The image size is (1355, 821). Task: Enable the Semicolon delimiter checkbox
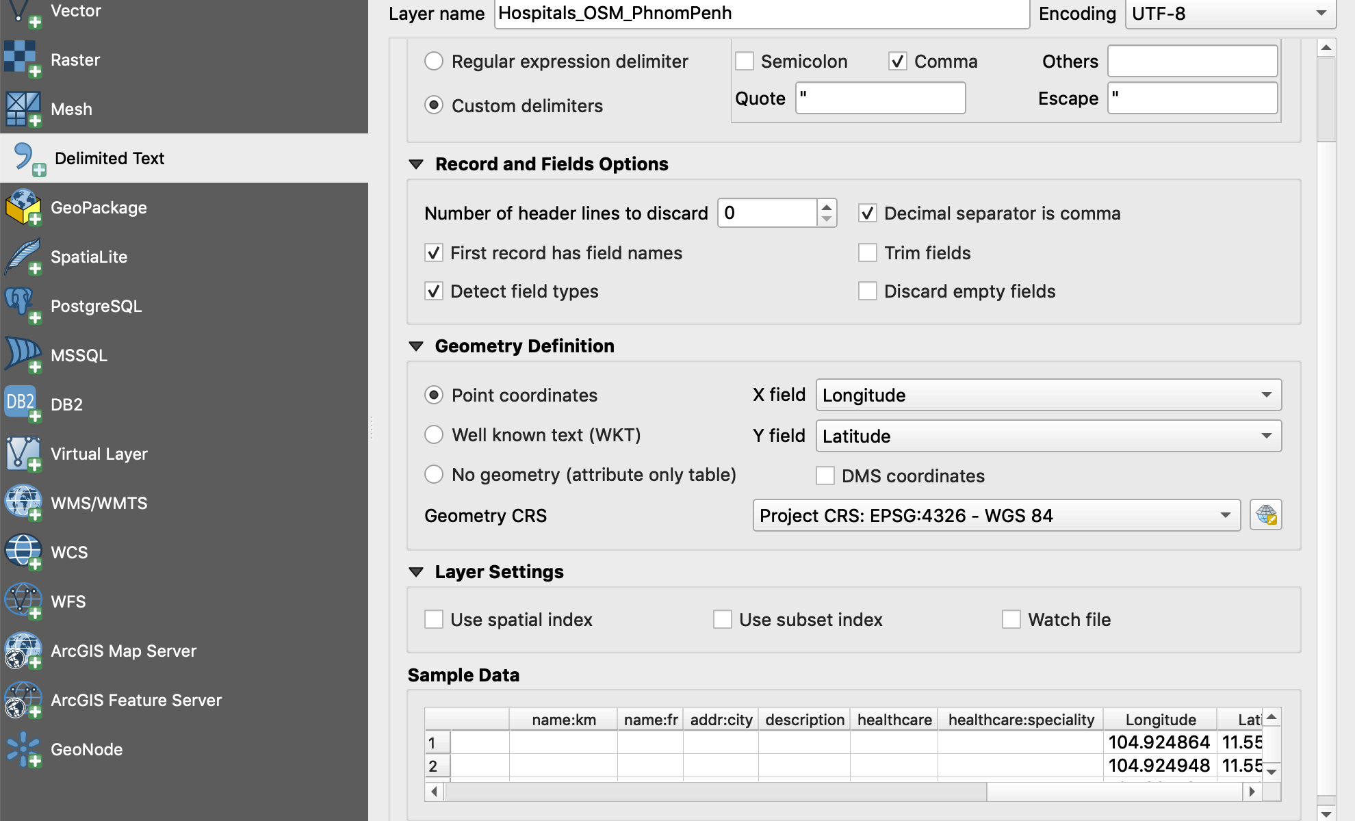coord(745,61)
